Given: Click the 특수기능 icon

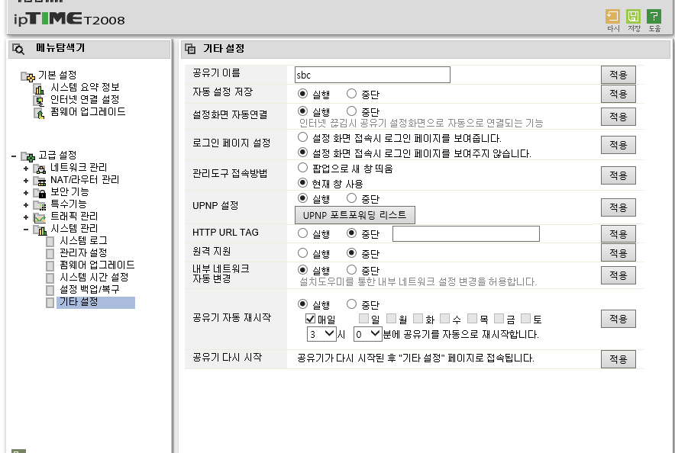Looking at the screenshot, I should 40,205.
